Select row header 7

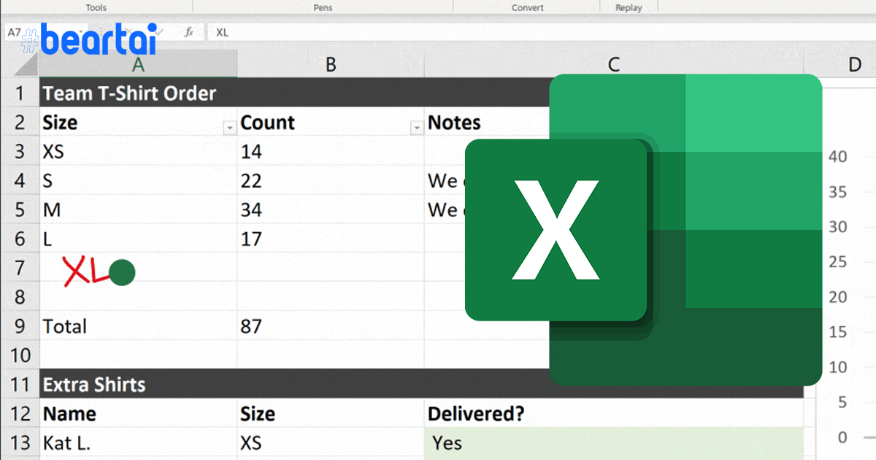(20, 268)
